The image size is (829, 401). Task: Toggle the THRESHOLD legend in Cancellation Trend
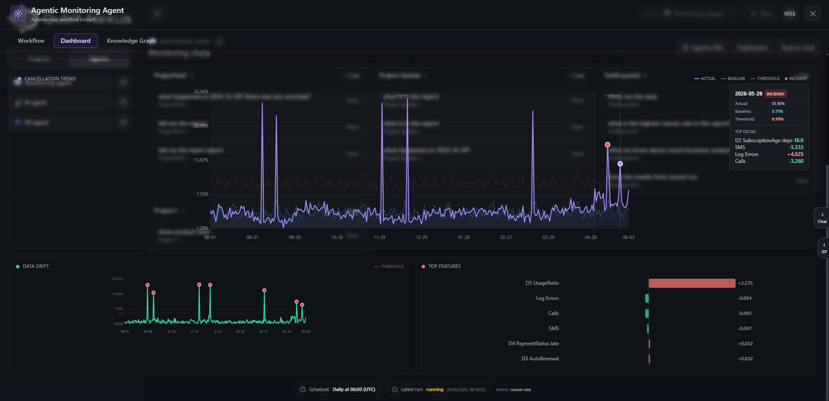(x=765, y=79)
